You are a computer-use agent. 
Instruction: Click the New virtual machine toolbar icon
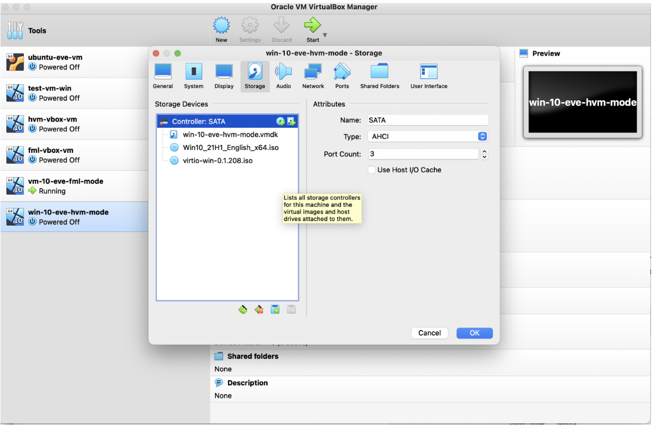click(x=221, y=27)
